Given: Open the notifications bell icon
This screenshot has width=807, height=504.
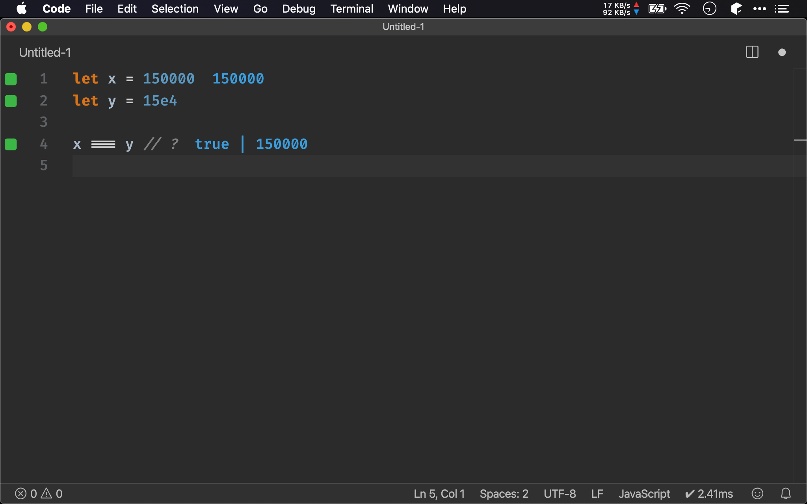Looking at the screenshot, I should 786,493.
